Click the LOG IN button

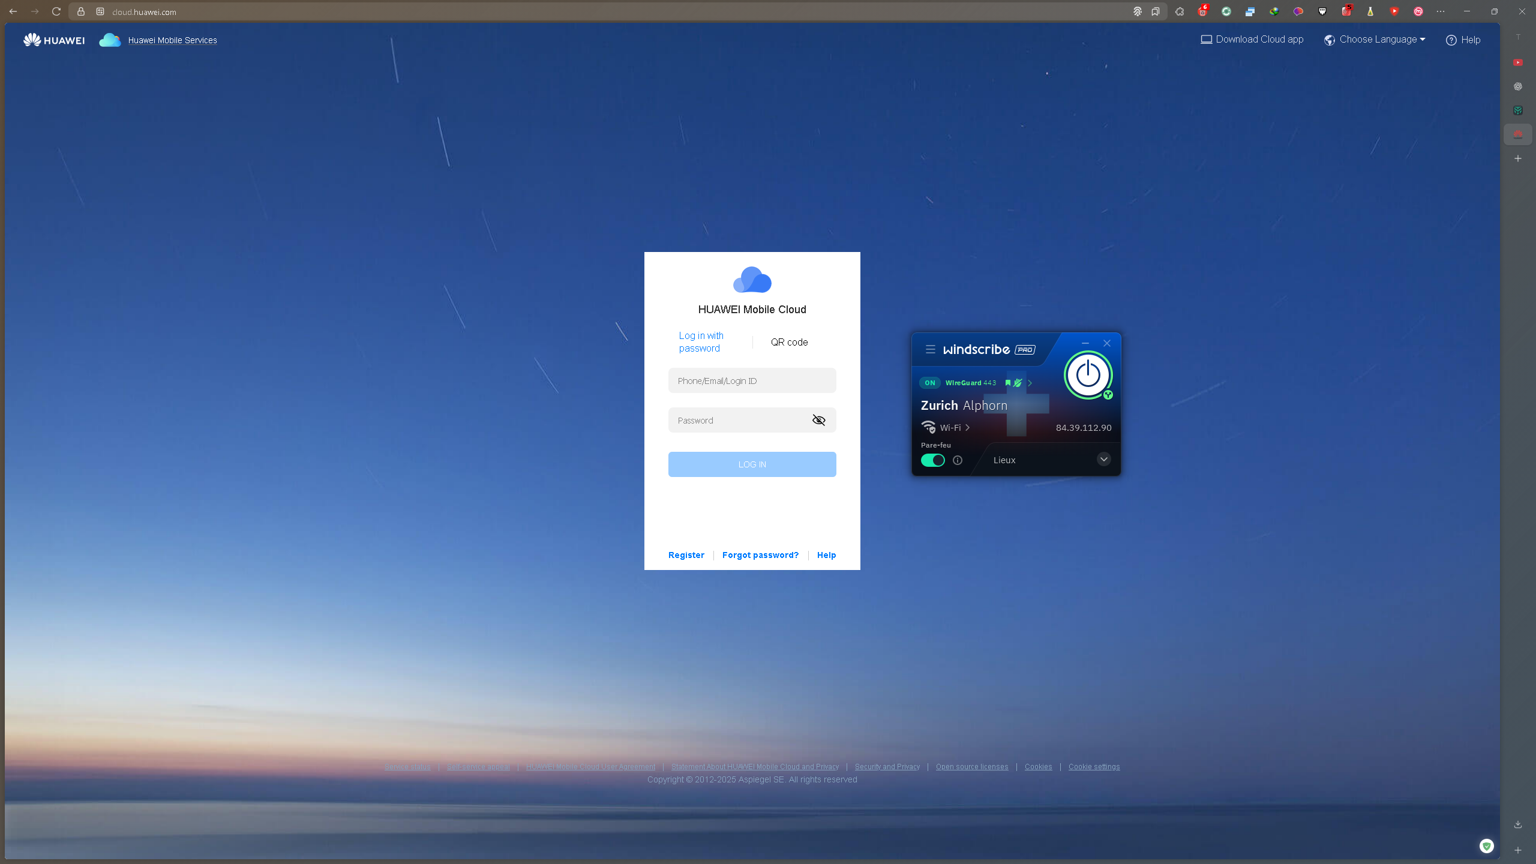(752, 464)
